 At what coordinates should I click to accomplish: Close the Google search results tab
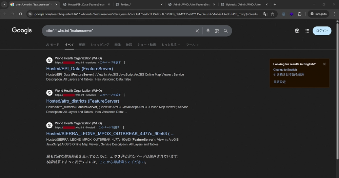click(56, 4)
